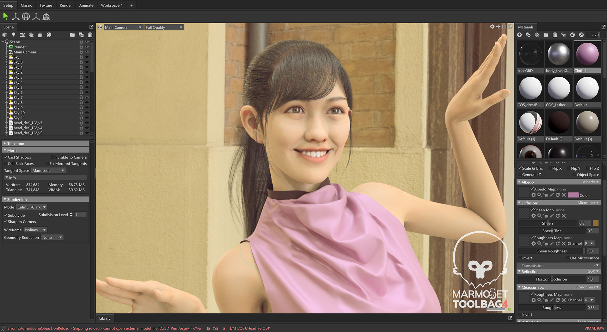Switch to the Texture workspace tab
607x332 pixels.
(x=46, y=5)
